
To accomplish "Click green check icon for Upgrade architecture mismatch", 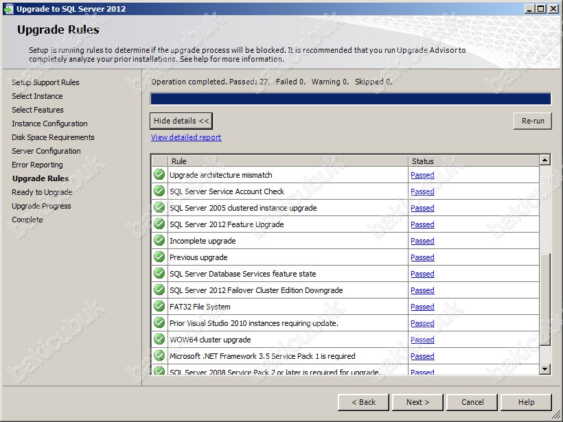I will [x=159, y=174].
